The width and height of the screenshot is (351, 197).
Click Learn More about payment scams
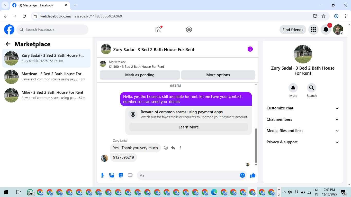click(188, 127)
